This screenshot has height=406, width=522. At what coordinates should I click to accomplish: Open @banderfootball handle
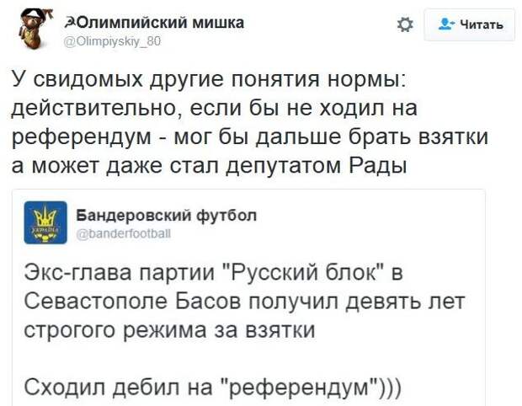124,234
